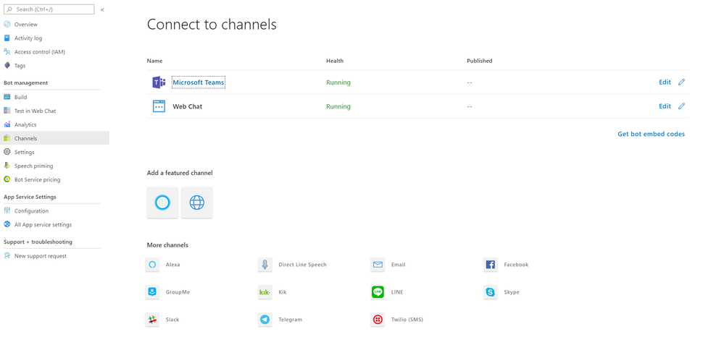Click the Telegram channel icon
This screenshot has height=337, width=724.
pos(265,320)
